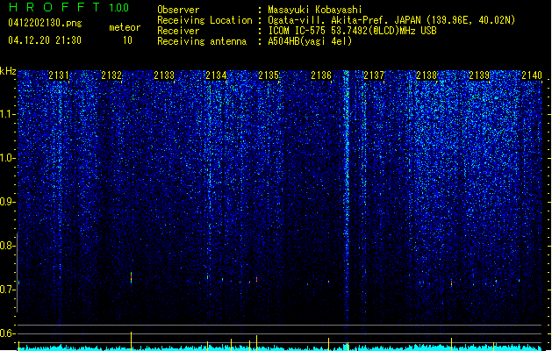Click the 0.6 kHz axis label
This screenshot has height=351, width=552.
(7, 333)
